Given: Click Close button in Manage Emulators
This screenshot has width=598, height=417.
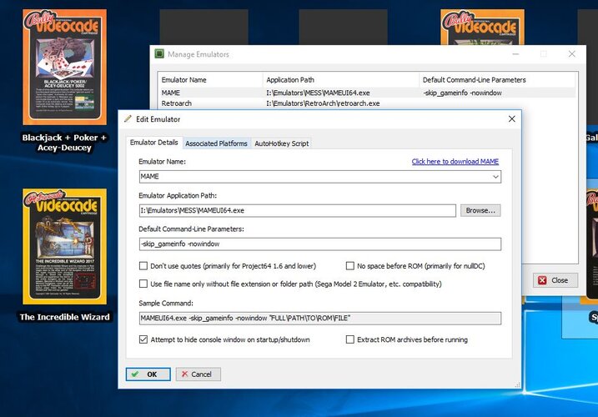Looking at the screenshot, I should tap(555, 280).
